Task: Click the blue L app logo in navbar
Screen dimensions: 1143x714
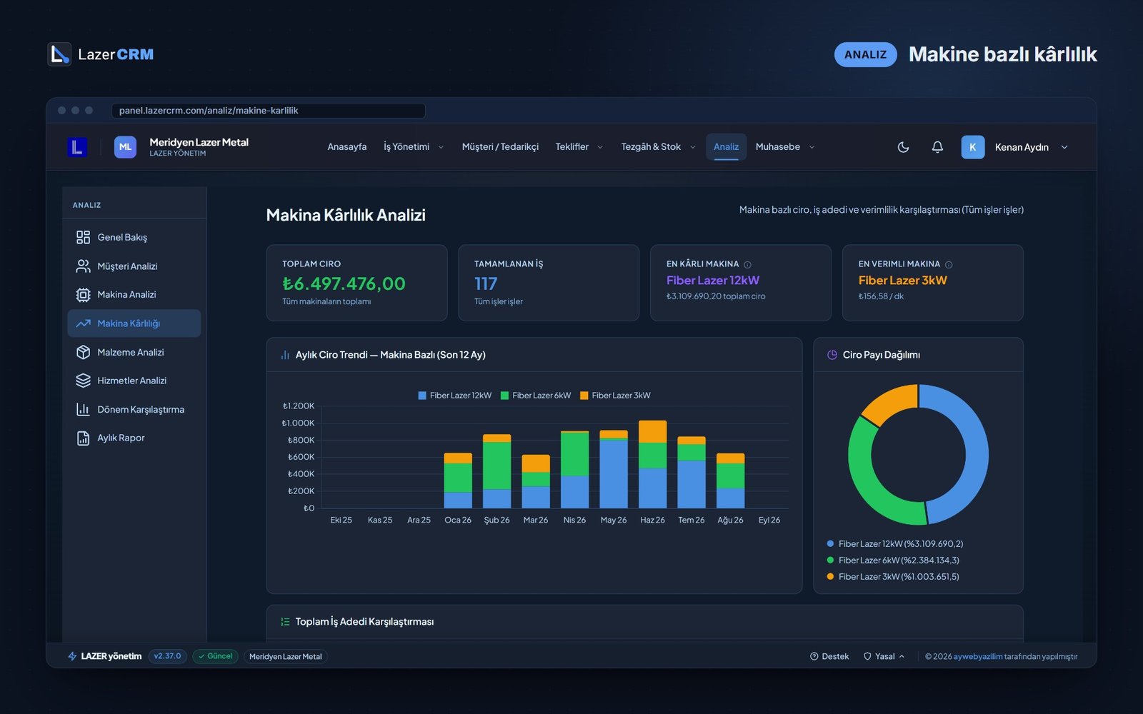Action: pyautogui.click(x=77, y=147)
